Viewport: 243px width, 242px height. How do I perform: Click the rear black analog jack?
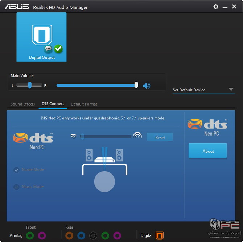pos(93,235)
